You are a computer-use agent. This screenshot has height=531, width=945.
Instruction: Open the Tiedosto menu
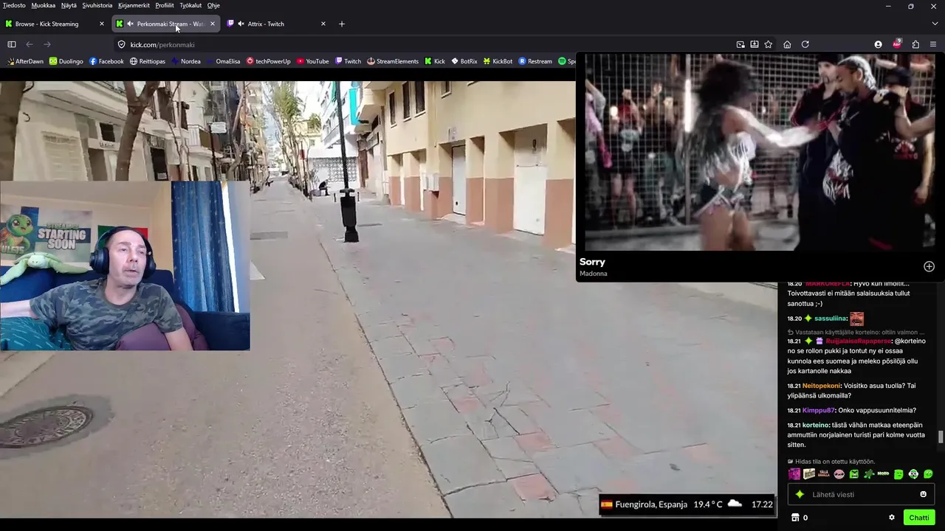tap(14, 5)
